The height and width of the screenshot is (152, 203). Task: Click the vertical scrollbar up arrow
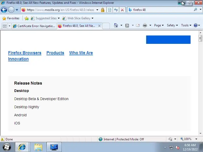[x=200, y=33]
